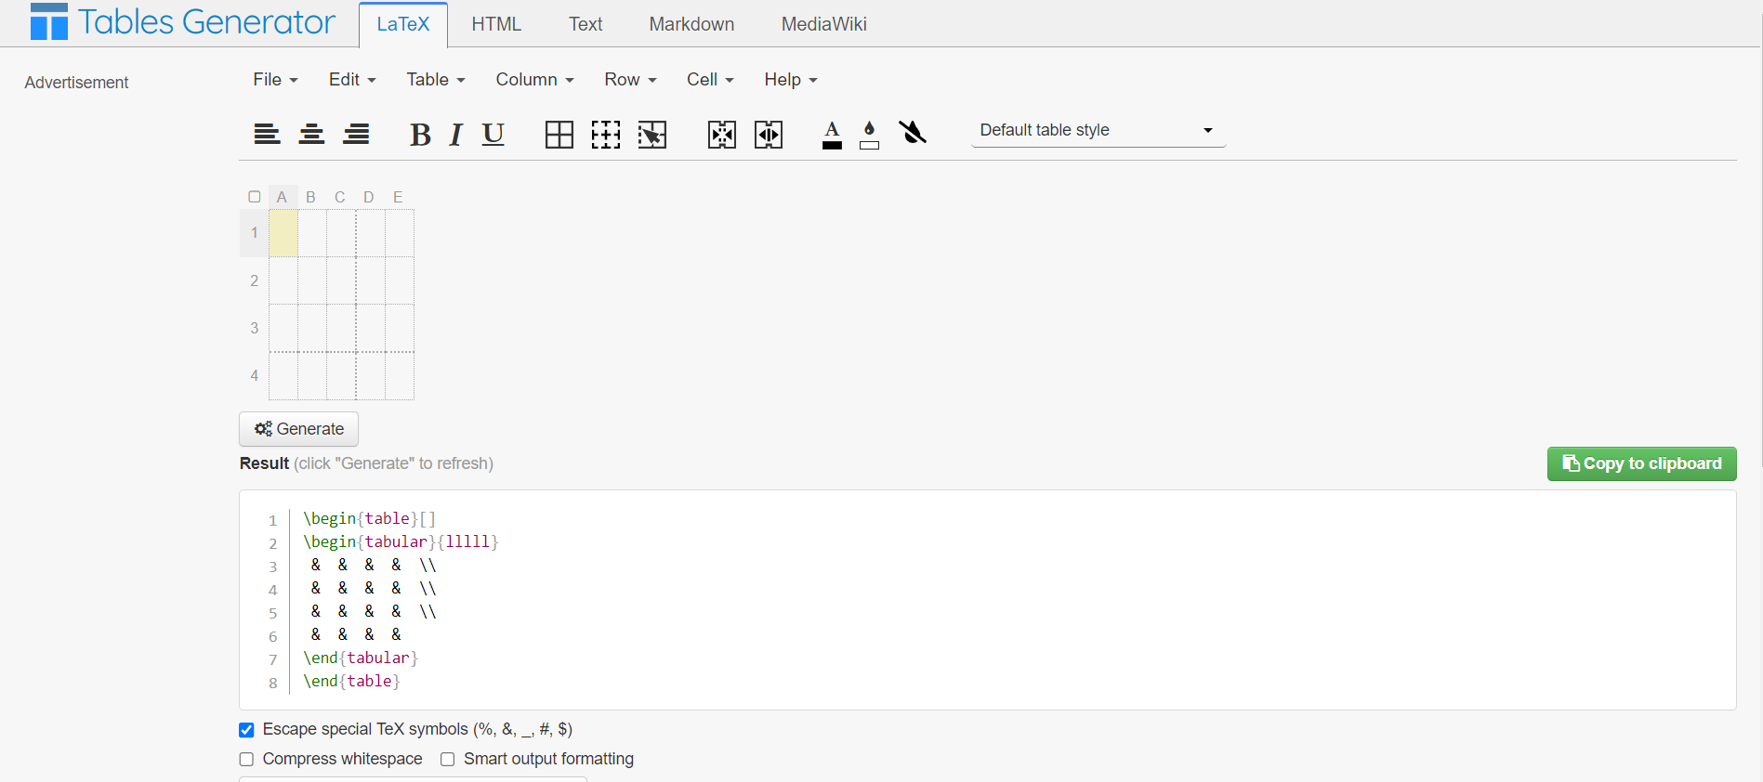Image resolution: width=1763 pixels, height=782 pixels.
Task: Expand the Column menu
Action: pyautogui.click(x=534, y=80)
